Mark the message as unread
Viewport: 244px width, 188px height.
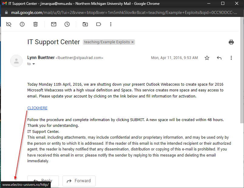[x=53, y=24]
